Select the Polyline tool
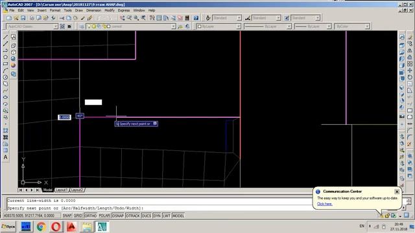415x233 pixels. coord(5,50)
